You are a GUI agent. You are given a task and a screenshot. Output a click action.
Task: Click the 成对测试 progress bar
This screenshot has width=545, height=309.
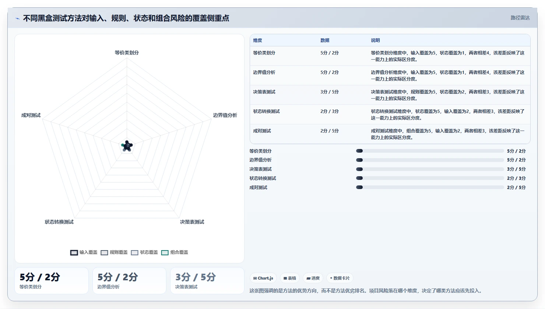click(430, 187)
